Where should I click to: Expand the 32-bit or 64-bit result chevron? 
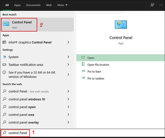tap(68, 74)
